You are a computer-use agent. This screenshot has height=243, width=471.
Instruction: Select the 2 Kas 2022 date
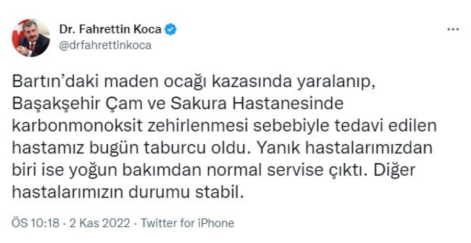point(100,223)
